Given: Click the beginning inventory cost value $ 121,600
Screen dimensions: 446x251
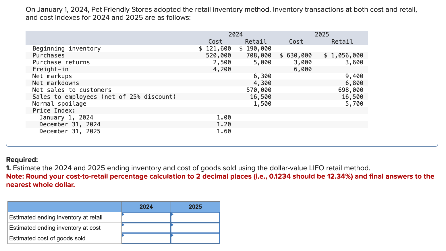Looking at the screenshot, I should pyautogui.click(x=215, y=49).
